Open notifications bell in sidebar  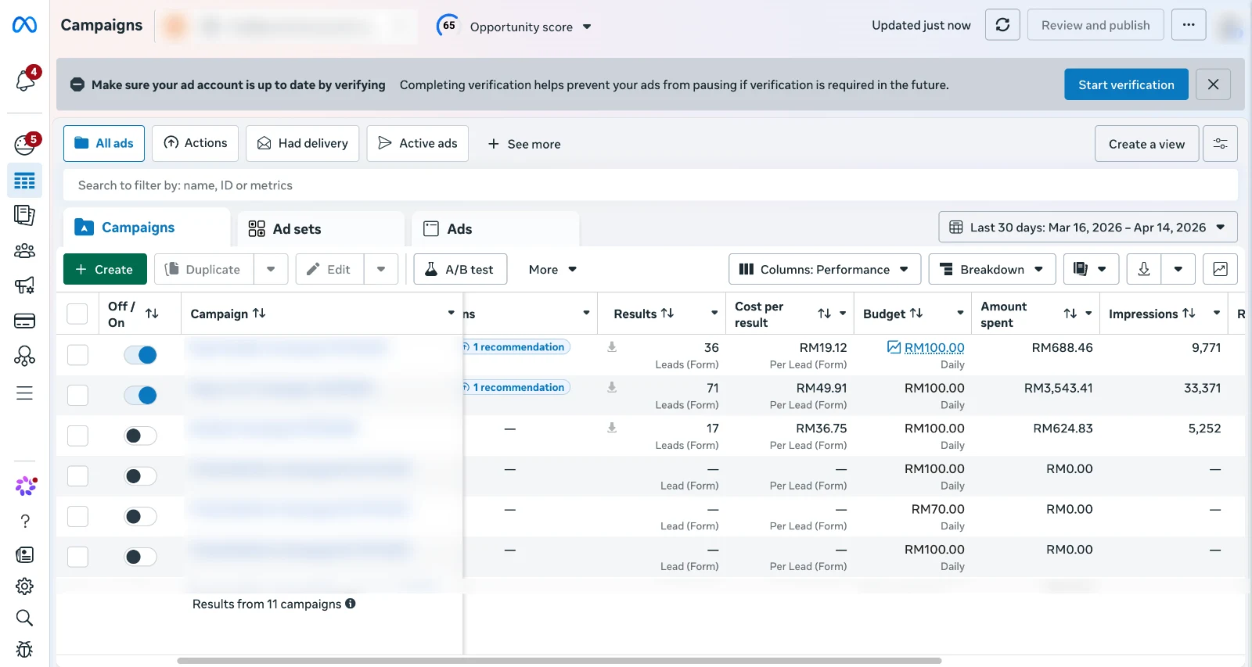(25, 80)
